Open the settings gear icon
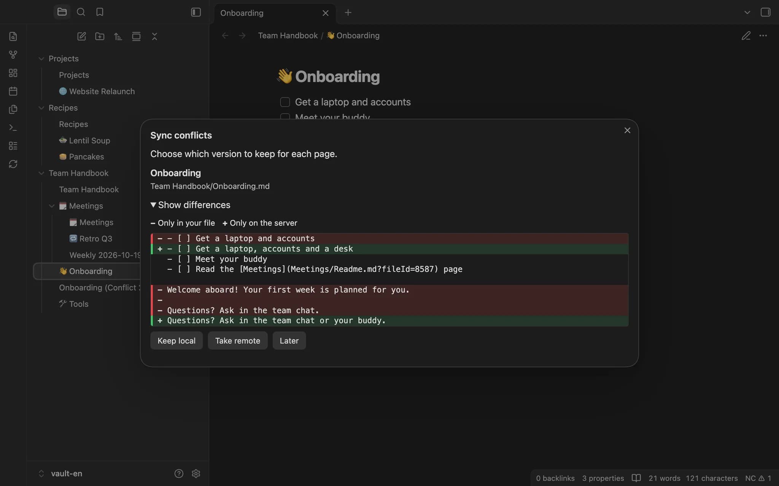 point(196,473)
